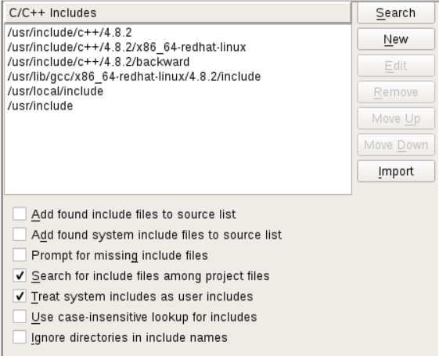Click the disabled Edit button
439x356 pixels.
[x=396, y=66]
